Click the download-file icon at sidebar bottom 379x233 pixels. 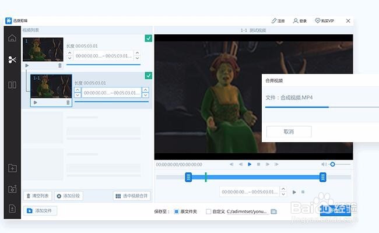12,209
